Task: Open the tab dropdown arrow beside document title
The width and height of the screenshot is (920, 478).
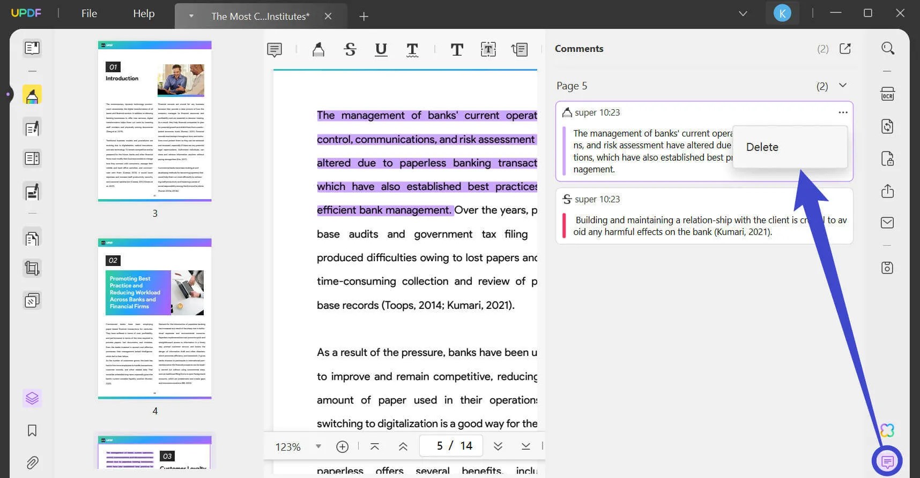Action: coord(191,17)
